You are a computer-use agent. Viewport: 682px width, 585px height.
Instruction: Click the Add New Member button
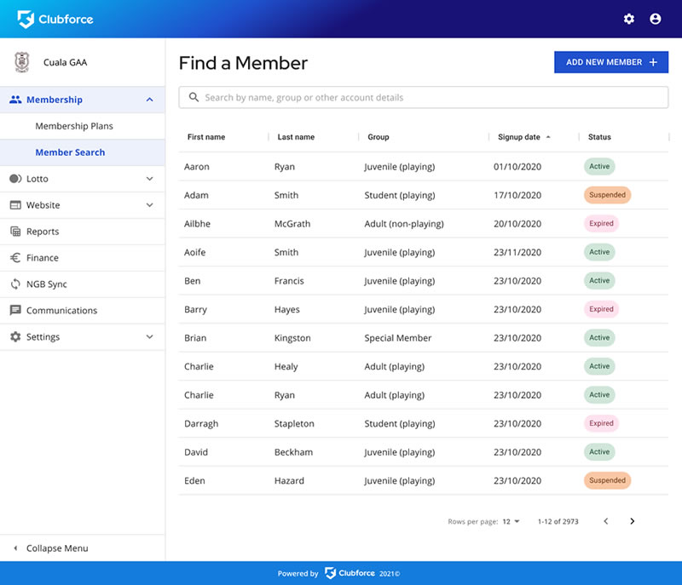(610, 62)
